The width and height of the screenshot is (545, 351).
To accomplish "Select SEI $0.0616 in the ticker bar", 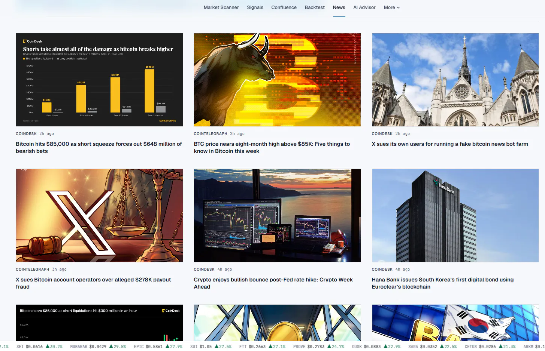I will pyautogui.click(x=39, y=347).
